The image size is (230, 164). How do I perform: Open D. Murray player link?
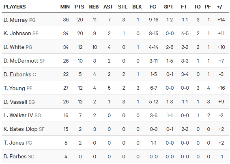(x=15, y=20)
